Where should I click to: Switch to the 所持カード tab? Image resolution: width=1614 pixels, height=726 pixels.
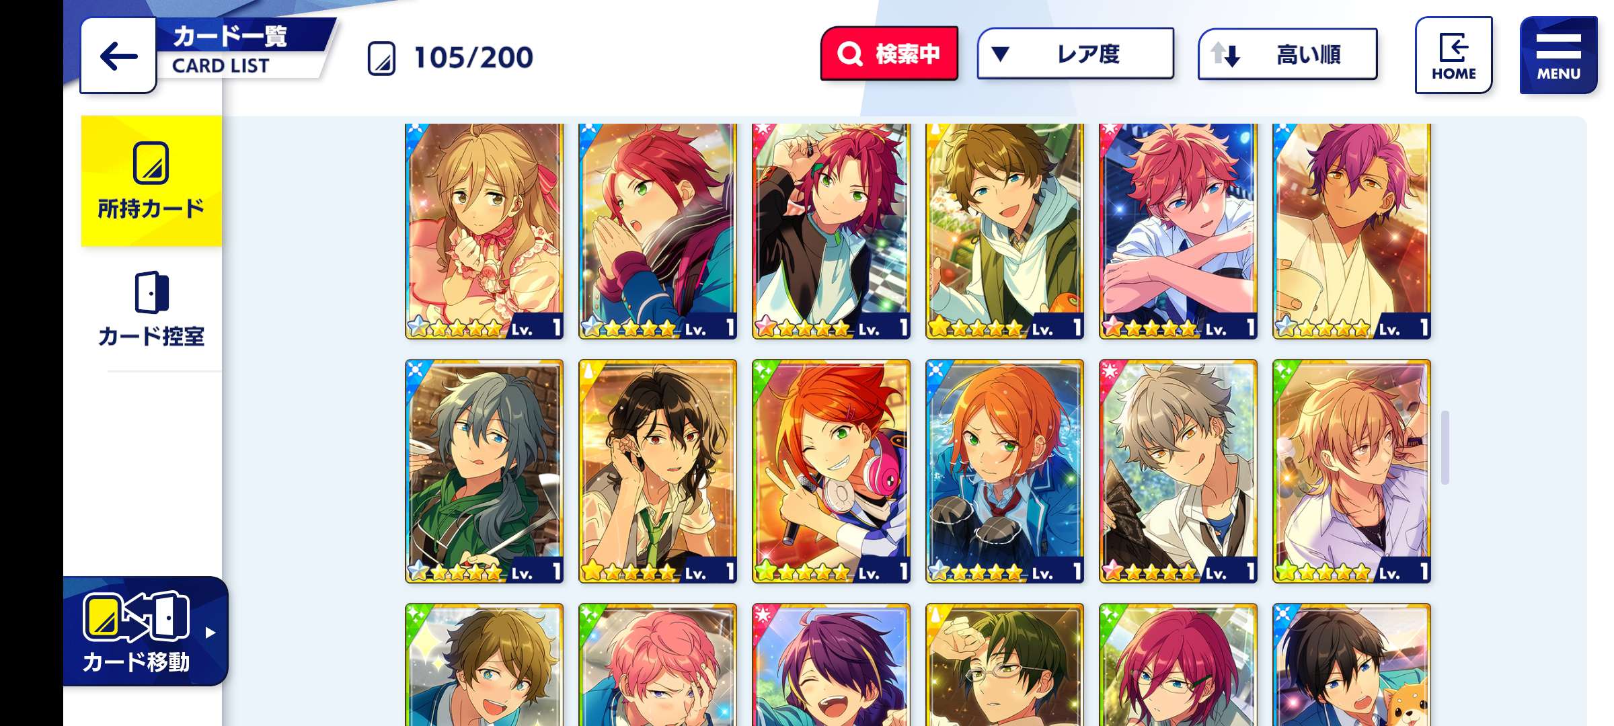click(151, 181)
